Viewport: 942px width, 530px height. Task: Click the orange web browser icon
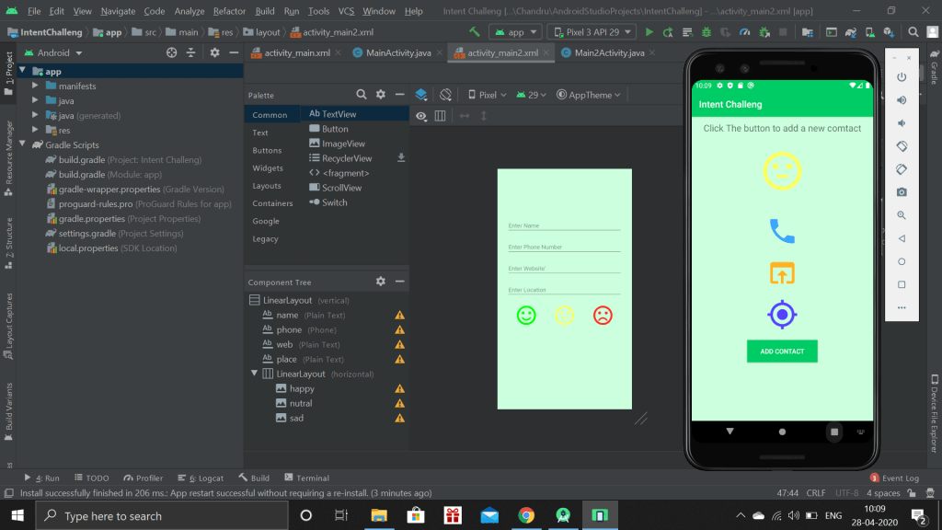[x=782, y=273]
